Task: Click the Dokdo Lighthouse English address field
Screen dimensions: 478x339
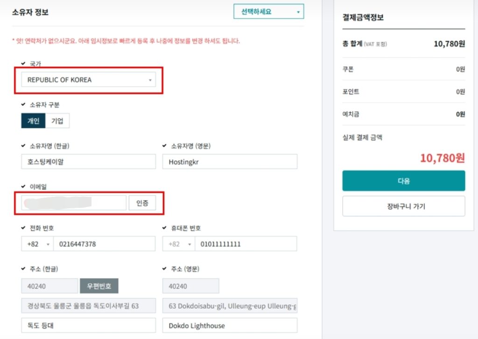Action: [230, 325]
